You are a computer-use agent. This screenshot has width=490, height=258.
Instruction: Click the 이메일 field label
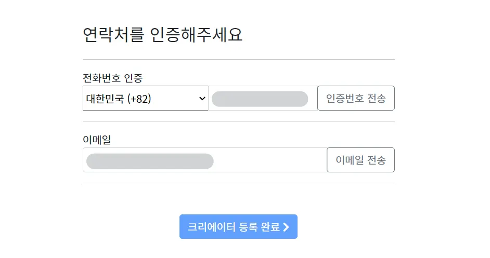[x=97, y=140]
